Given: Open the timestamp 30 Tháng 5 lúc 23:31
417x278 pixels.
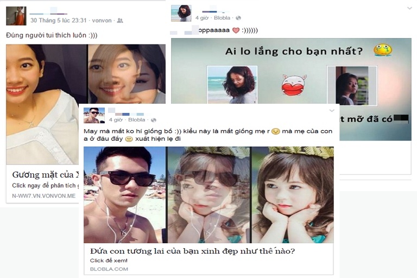Looking at the screenshot, I should (59, 21).
